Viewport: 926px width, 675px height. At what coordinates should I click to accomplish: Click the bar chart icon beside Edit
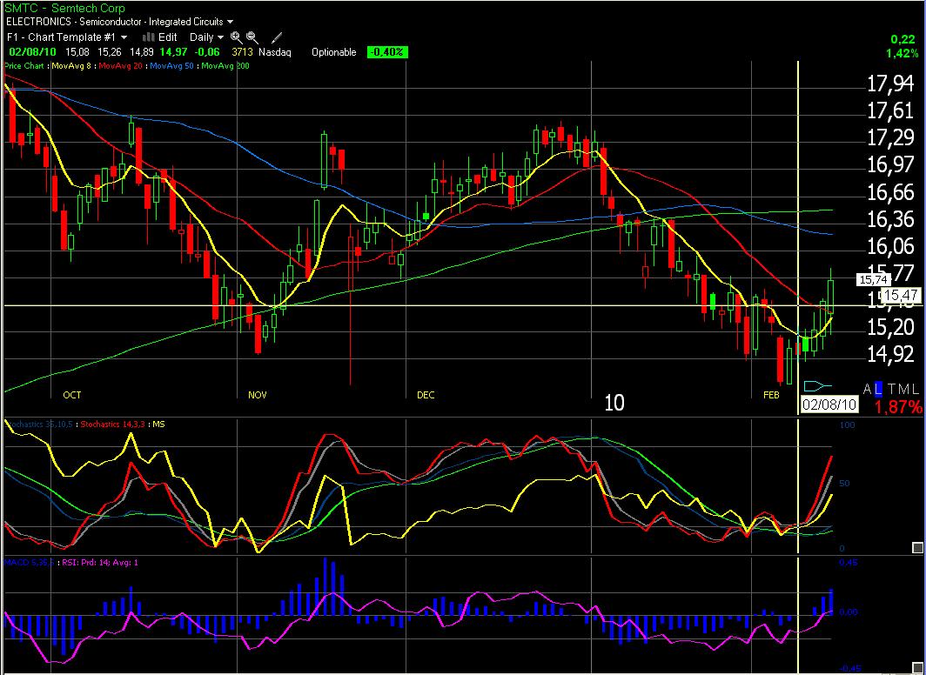[x=147, y=37]
